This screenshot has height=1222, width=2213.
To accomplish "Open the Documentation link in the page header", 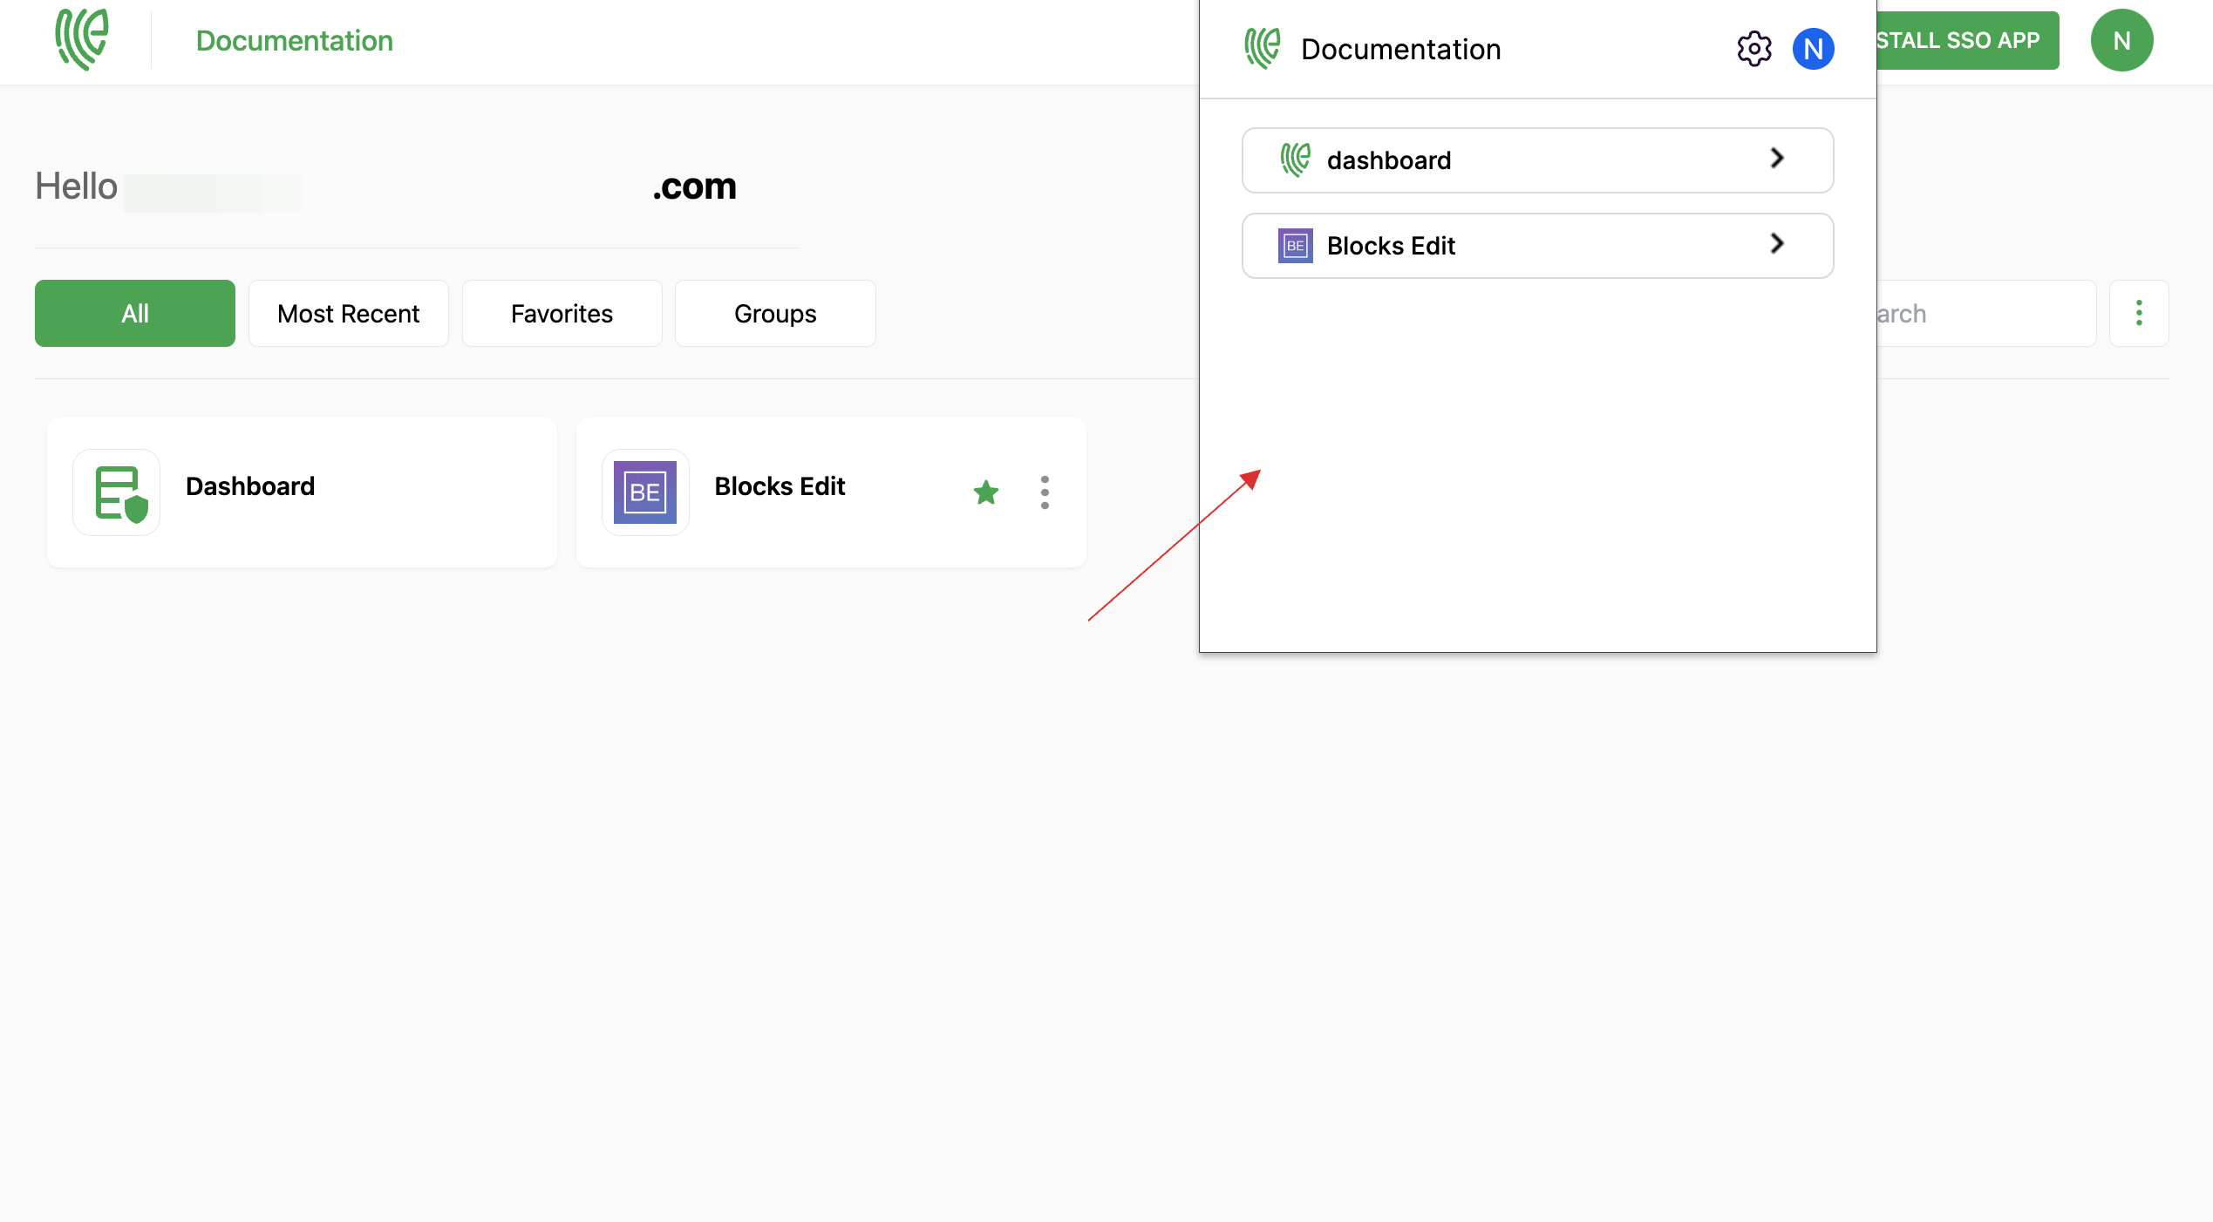I will coord(294,41).
